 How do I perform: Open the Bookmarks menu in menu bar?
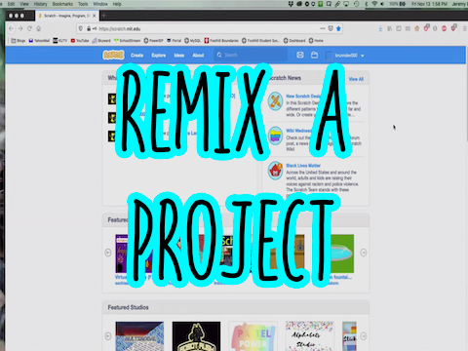tap(62, 4)
